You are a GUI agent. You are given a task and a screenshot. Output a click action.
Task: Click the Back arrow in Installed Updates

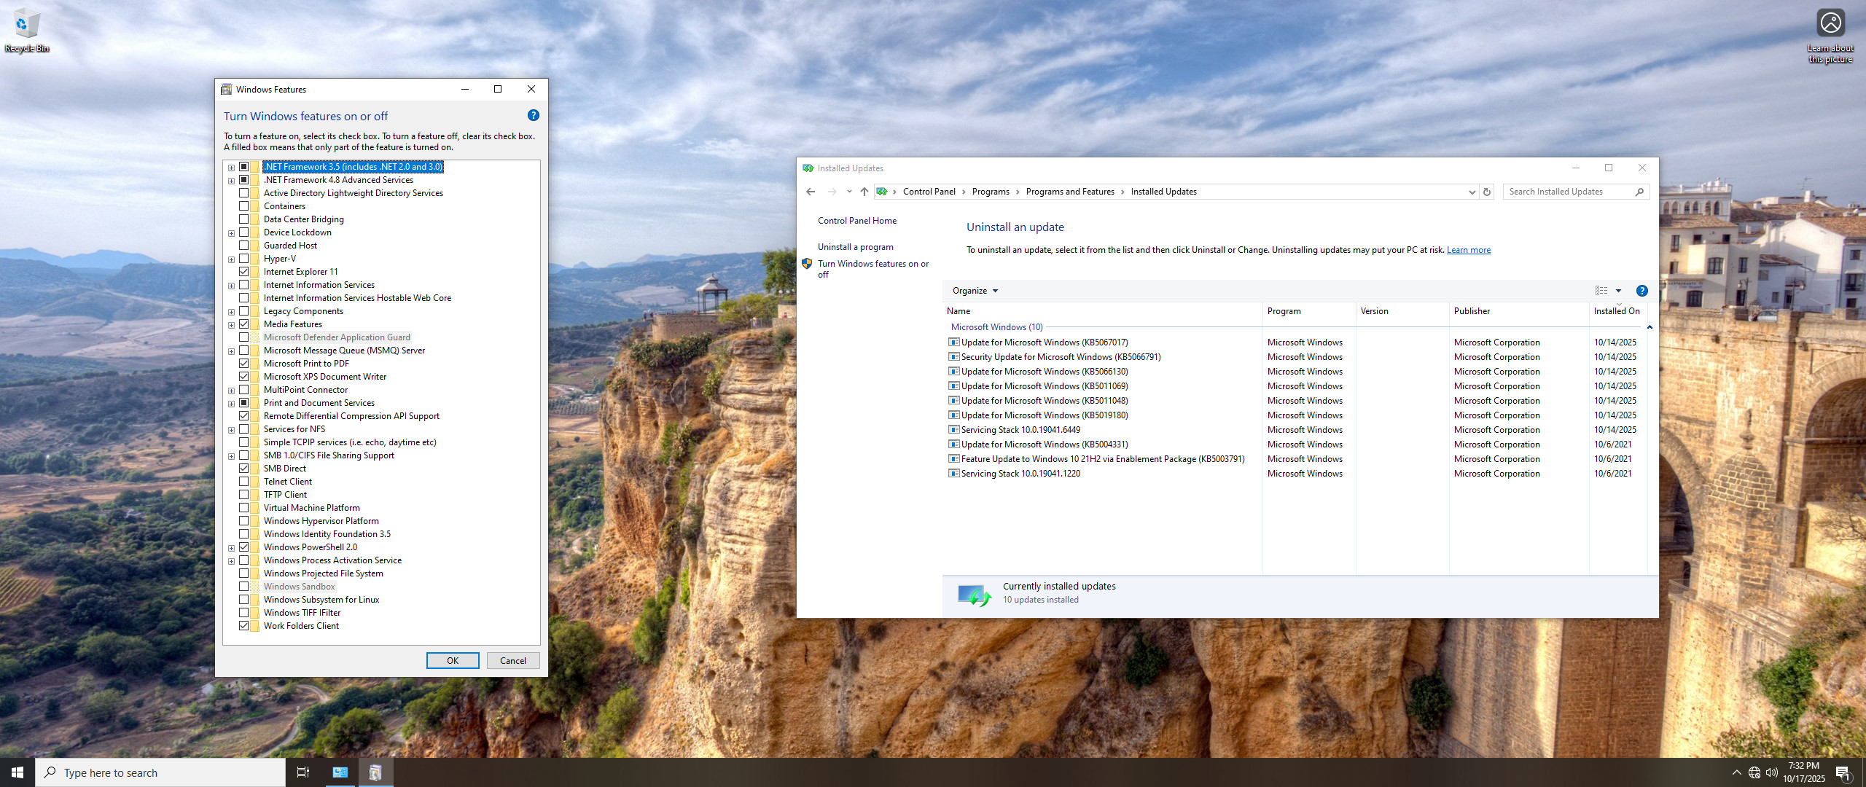tap(811, 192)
